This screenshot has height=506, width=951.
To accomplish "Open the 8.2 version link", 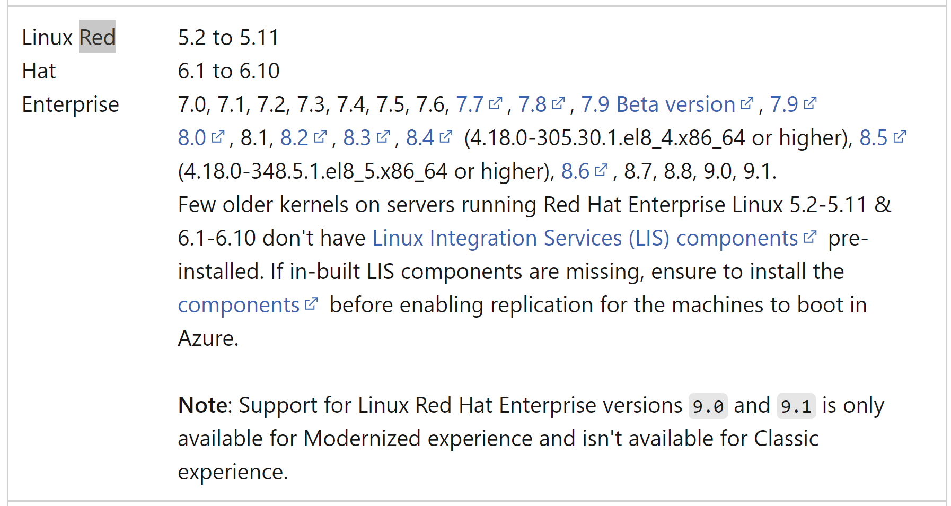I will 303,138.
